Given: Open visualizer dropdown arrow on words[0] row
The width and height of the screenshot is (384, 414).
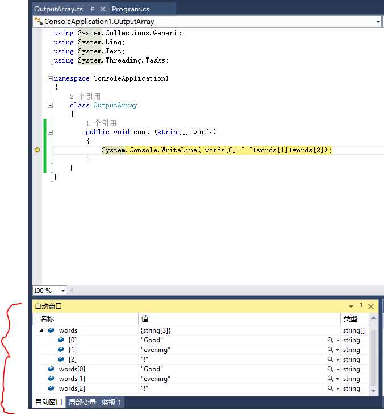Looking at the screenshot, I should (337, 370).
